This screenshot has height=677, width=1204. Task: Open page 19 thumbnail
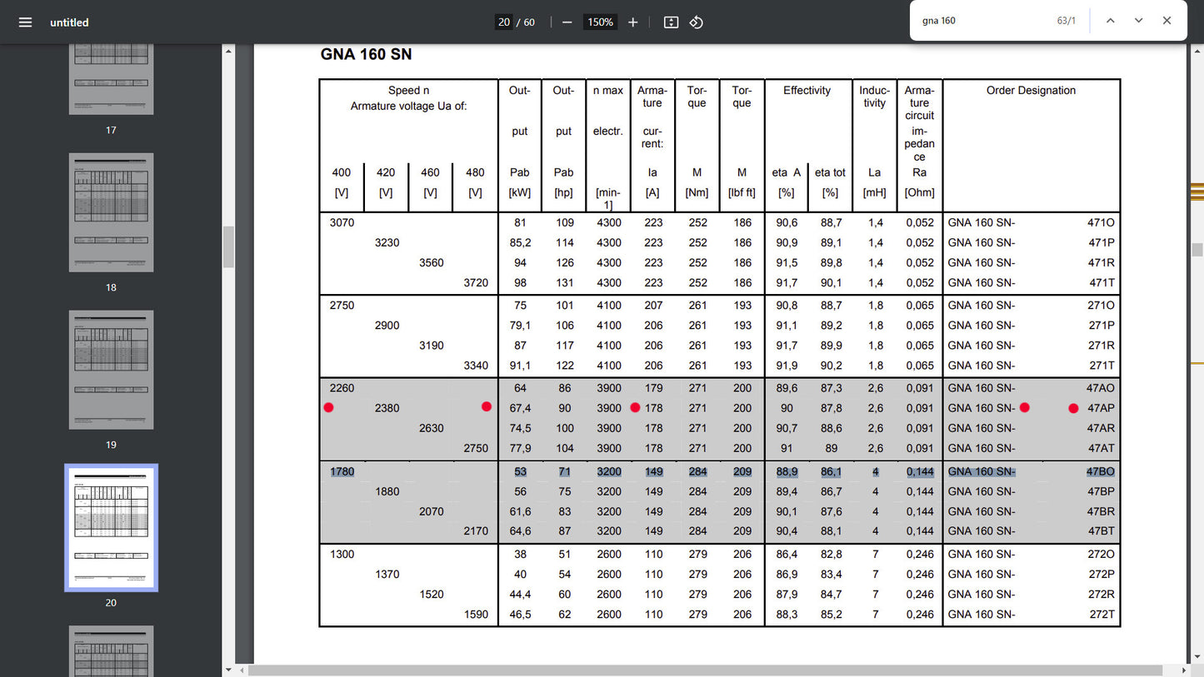tap(111, 370)
